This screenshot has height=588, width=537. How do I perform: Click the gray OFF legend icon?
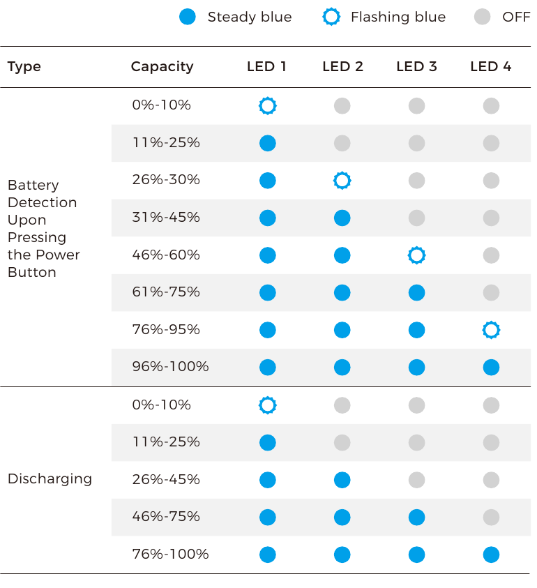483,17
